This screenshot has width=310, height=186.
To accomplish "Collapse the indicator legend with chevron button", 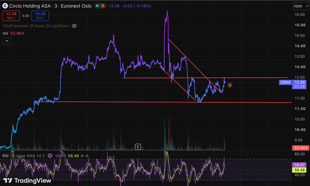I will [x=7, y=41].
